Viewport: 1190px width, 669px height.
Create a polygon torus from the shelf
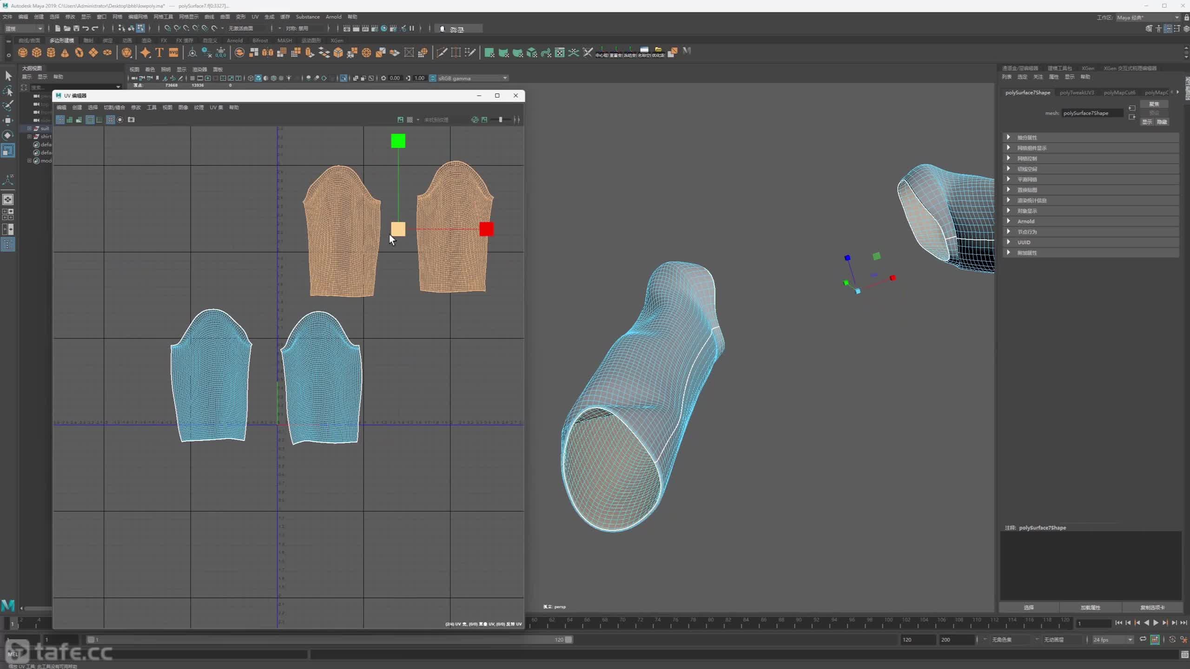point(79,52)
